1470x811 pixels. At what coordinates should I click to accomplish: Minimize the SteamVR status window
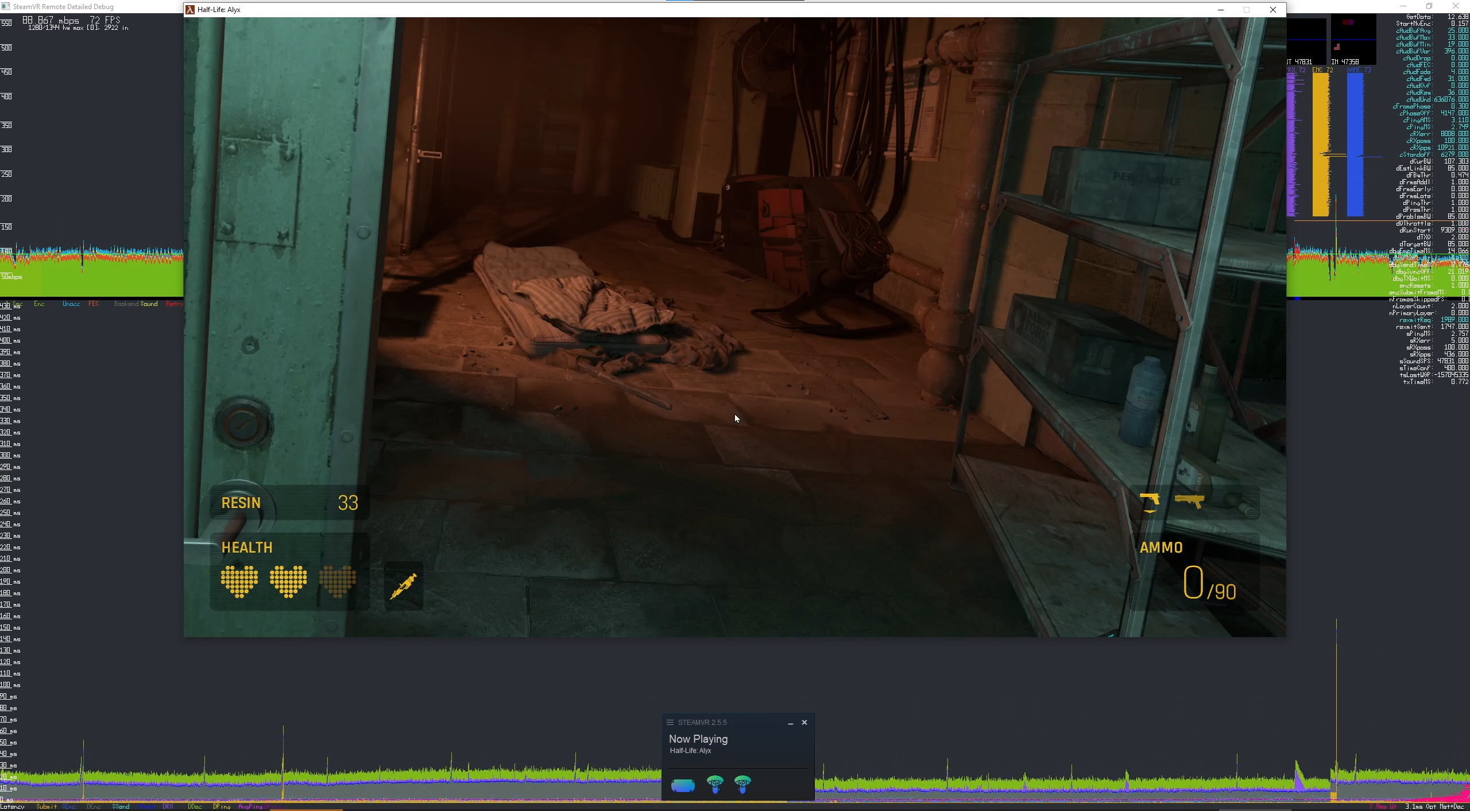point(791,723)
